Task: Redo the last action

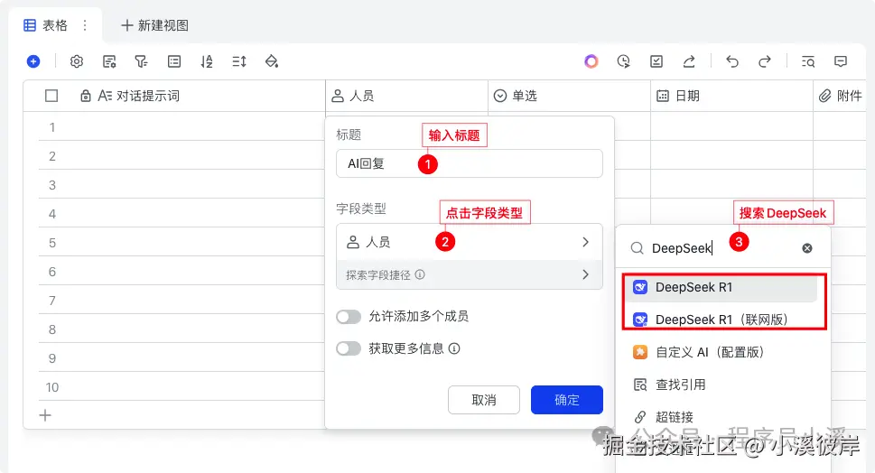Action: pyautogui.click(x=765, y=61)
